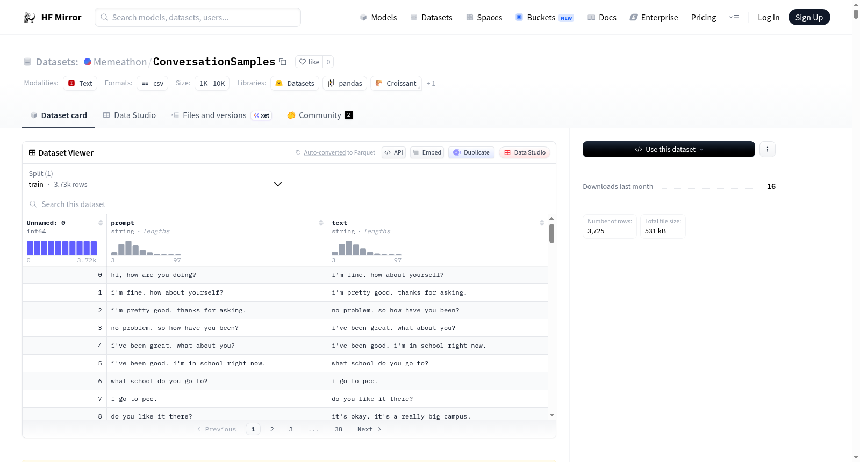Open the Memeathon organization link

tap(120, 62)
